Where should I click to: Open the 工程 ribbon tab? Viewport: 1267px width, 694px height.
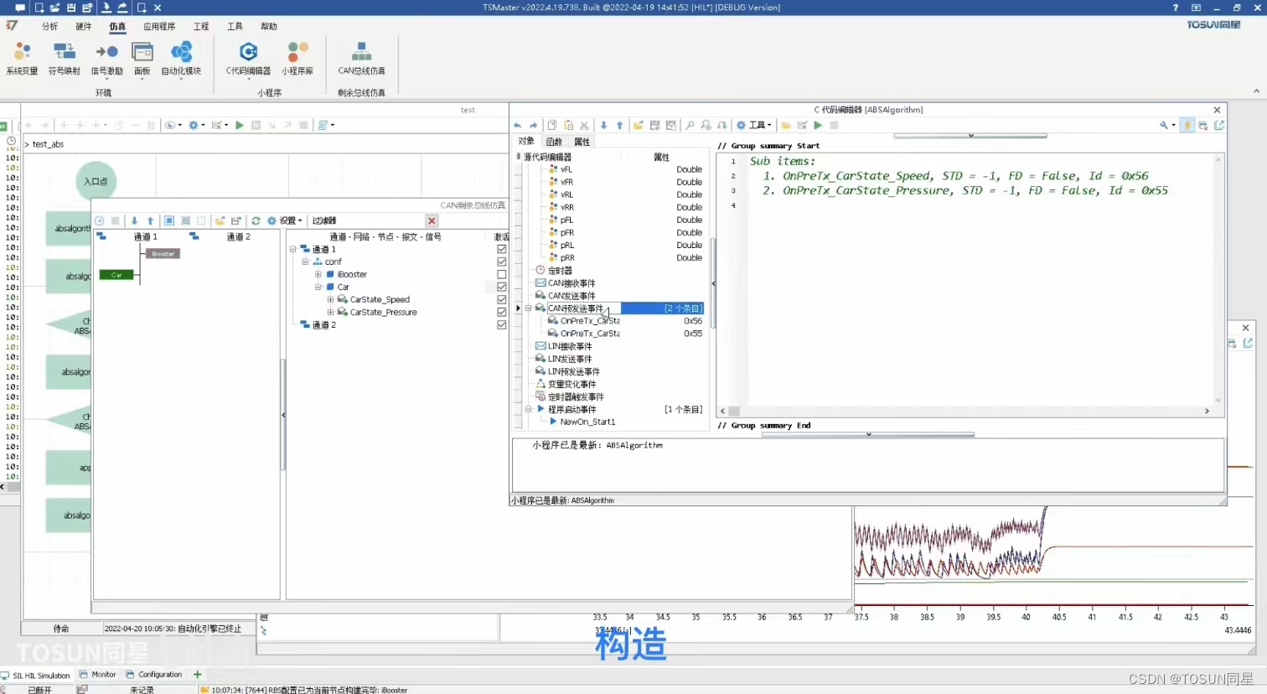coord(201,27)
